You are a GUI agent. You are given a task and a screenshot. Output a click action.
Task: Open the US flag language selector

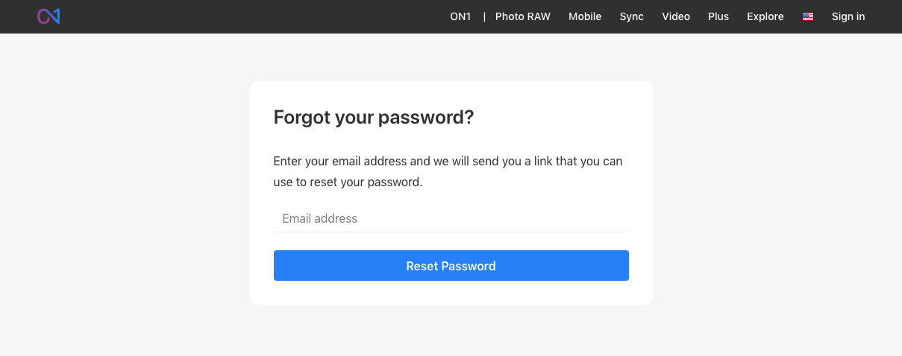[x=808, y=16]
